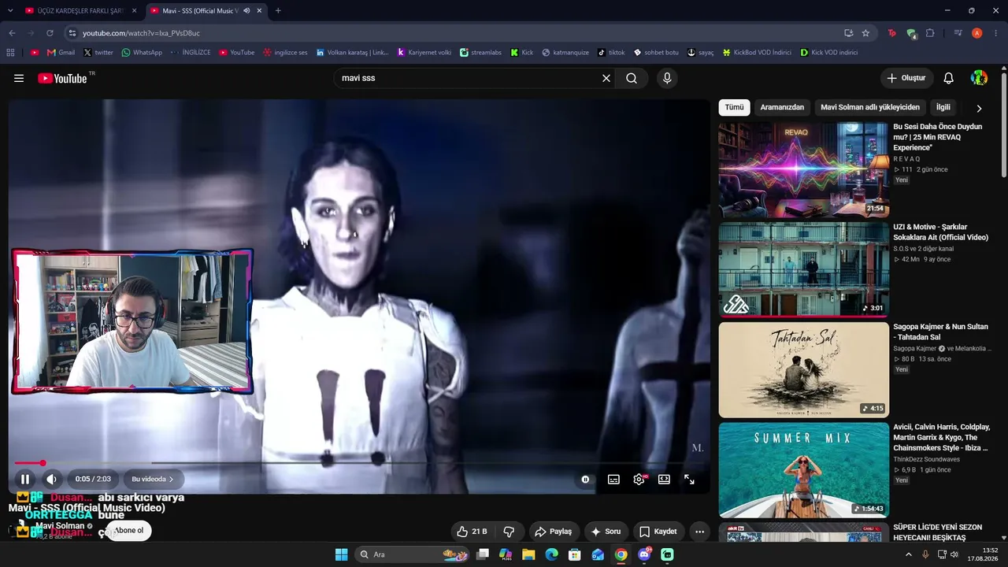Bookmark this page with the star

pyautogui.click(x=865, y=33)
